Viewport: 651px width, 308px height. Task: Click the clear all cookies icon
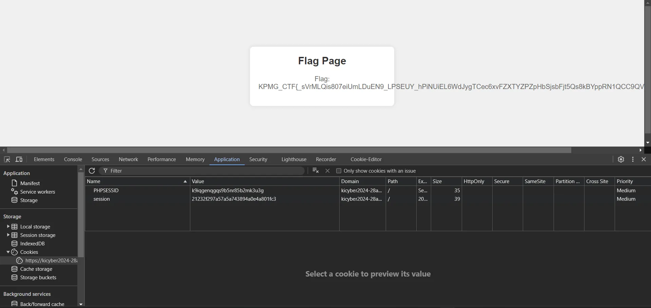pos(315,171)
